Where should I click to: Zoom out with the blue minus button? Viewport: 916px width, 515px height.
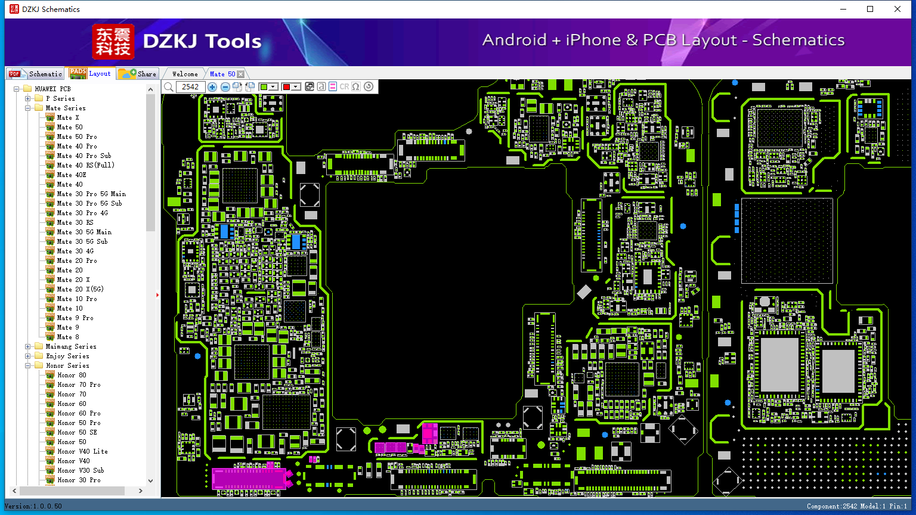pyautogui.click(x=225, y=87)
